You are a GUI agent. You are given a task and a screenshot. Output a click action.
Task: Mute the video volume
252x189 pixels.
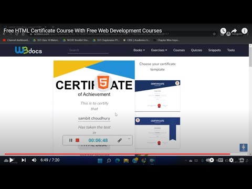34,160
